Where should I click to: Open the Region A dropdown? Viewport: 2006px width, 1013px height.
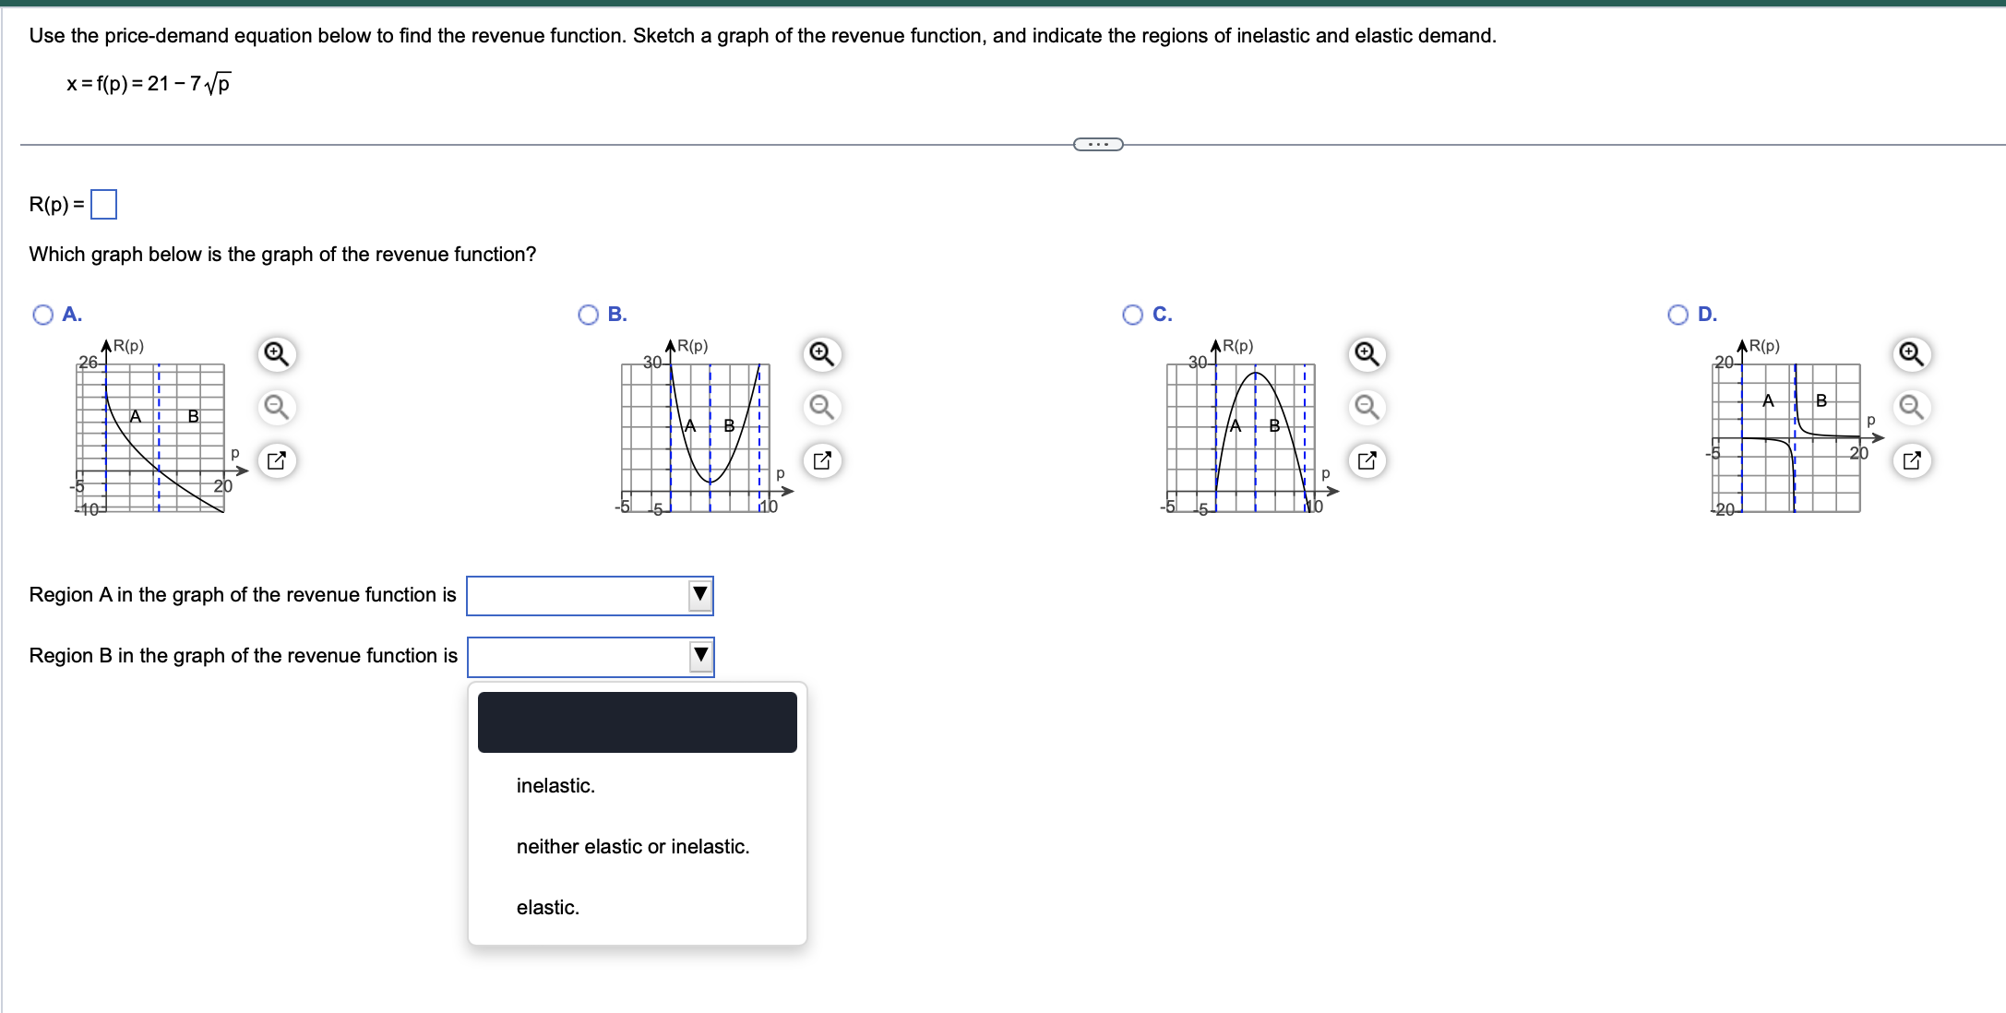[699, 595]
